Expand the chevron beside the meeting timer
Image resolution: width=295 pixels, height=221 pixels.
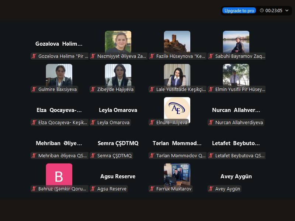tap(287, 11)
